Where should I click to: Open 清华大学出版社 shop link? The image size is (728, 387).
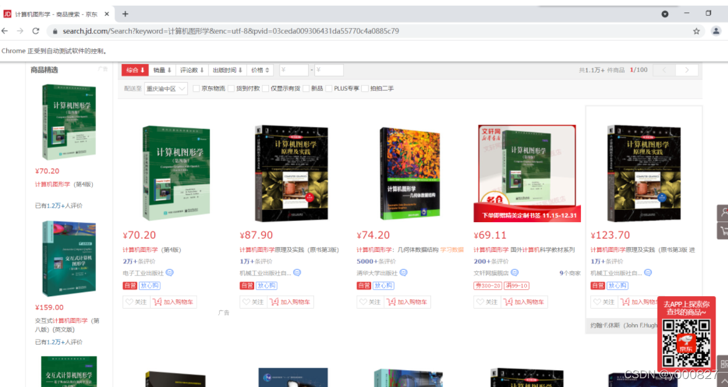[x=377, y=273]
